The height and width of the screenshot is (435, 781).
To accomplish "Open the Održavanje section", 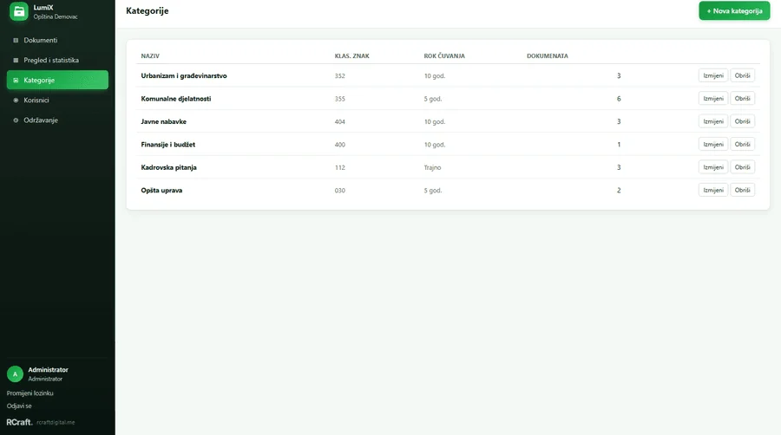I will click(x=57, y=120).
